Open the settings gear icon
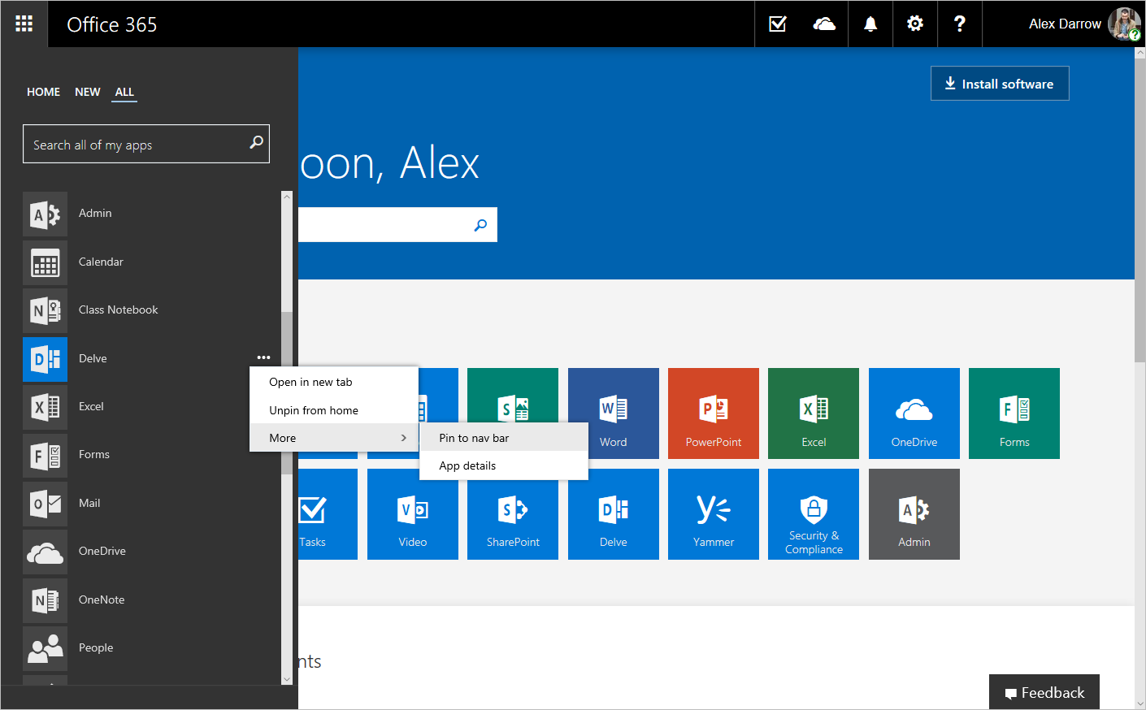This screenshot has width=1146, height=710. coord(914,24)
